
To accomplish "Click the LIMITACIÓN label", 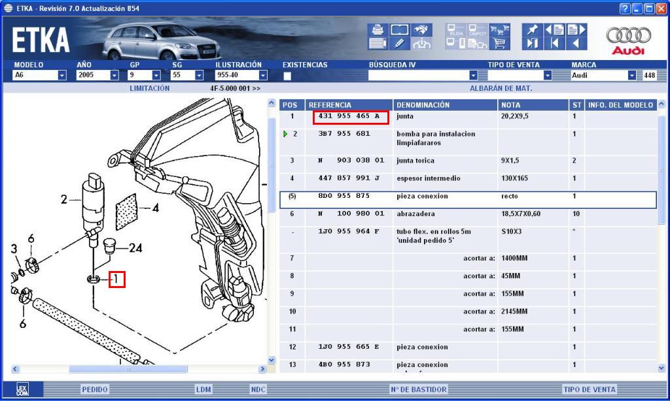I will point(150,88).
